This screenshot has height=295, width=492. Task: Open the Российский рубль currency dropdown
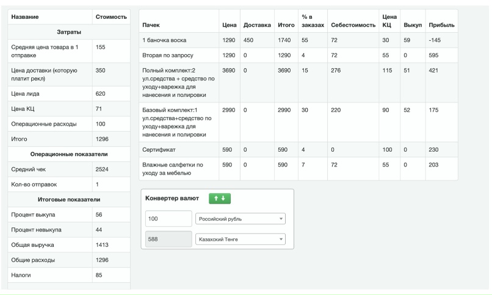240,219
